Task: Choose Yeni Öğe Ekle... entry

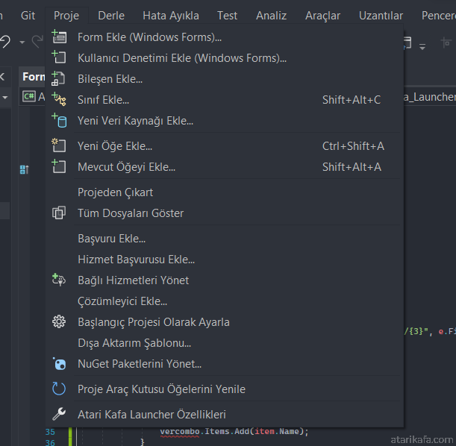Action: (x=224, y=146)
